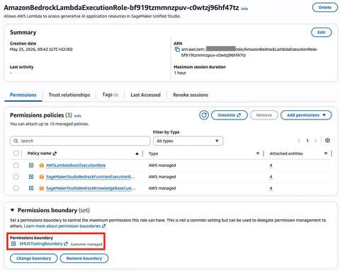The image size is (340, 273).
Task: Open the table preferences gear icon
Action: click(x=327, y=141)
